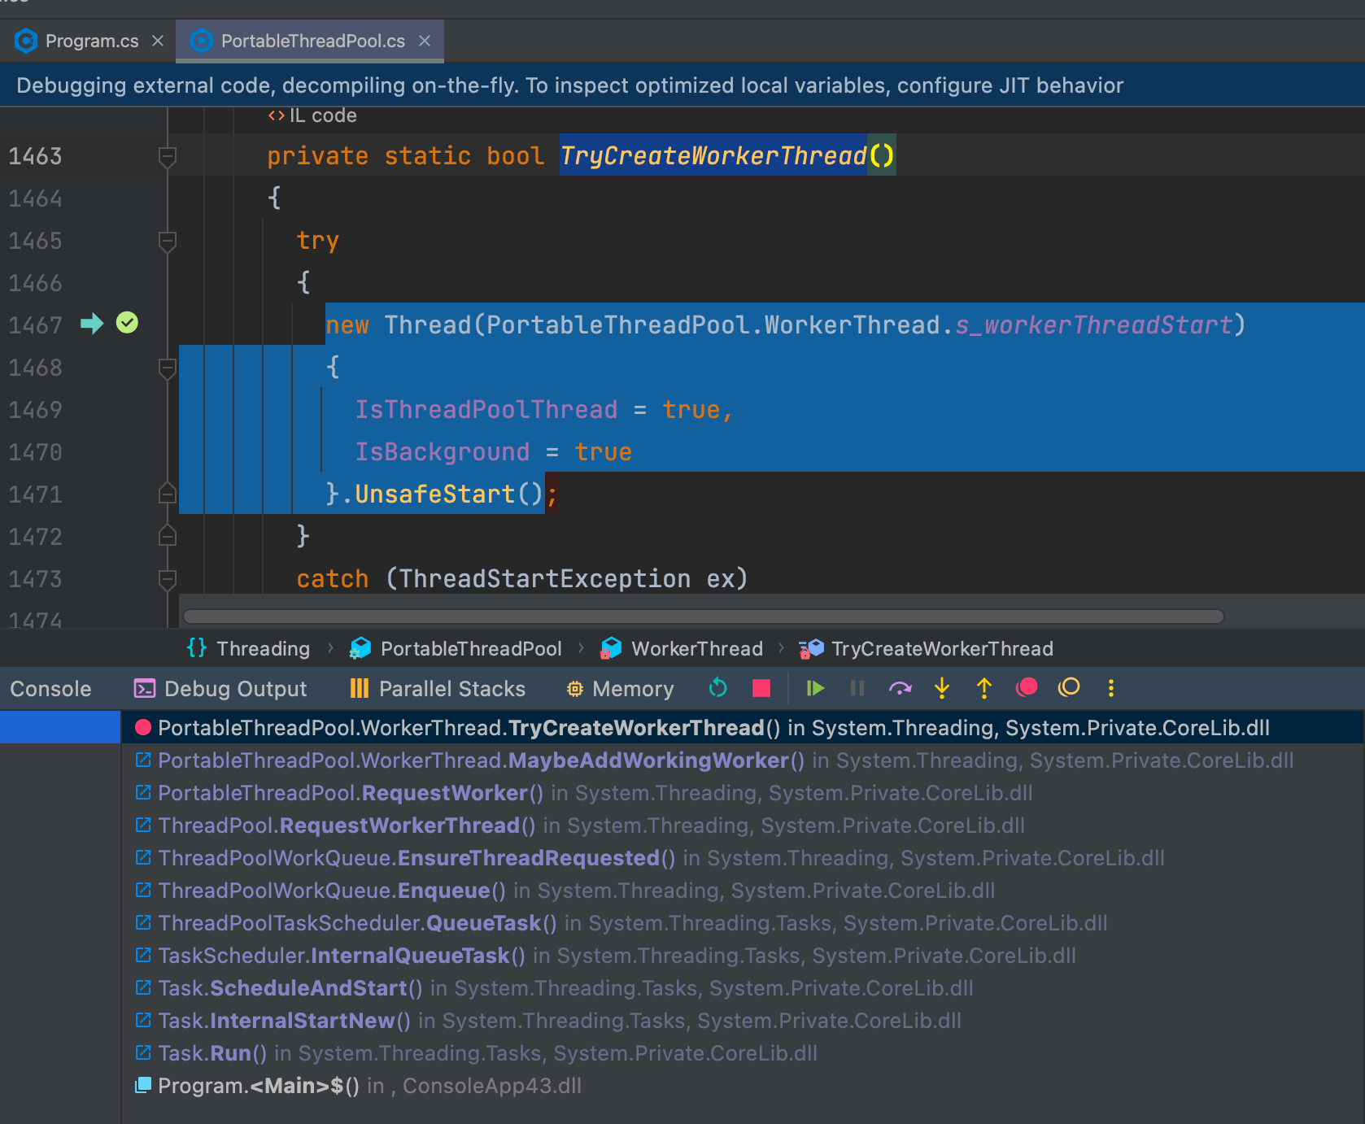Collapse the try block at line 1465
Image resolution: width=1365 pixels, height=1124 pixels.
[x=168, y=241]
